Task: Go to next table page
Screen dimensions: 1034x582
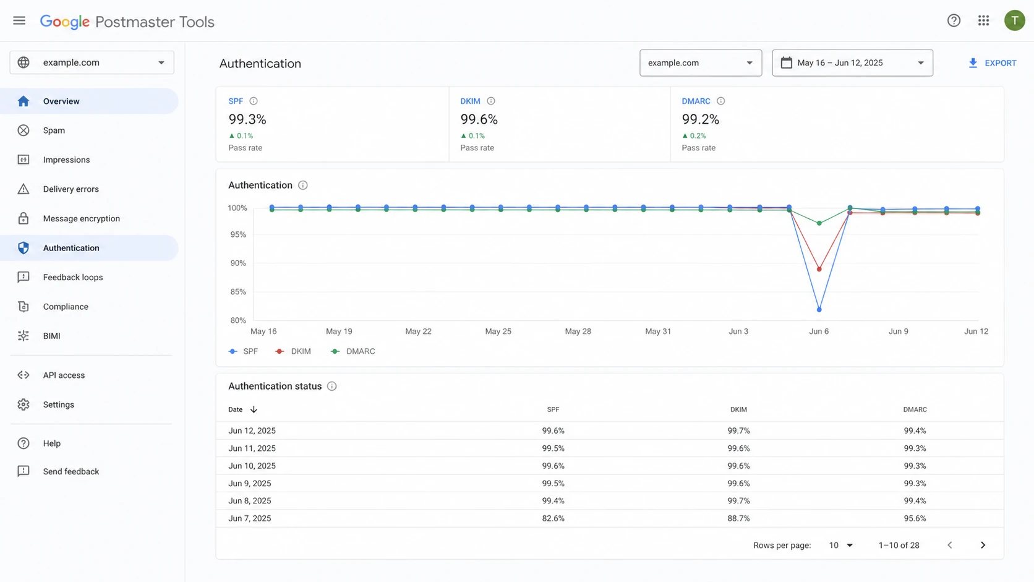Action: tap(983, 545)
